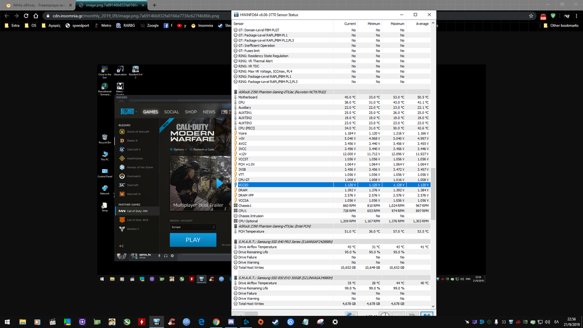
Task: Select the highlighted VCCIO row
Action: [x=332, y=185]
